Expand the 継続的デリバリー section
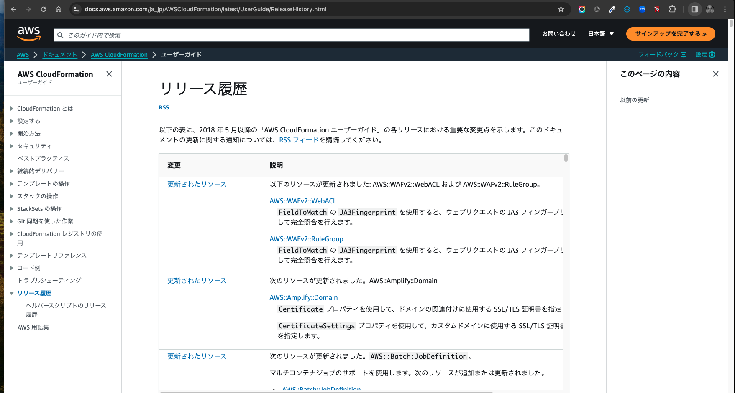735x393 pixels. (12, 171)
